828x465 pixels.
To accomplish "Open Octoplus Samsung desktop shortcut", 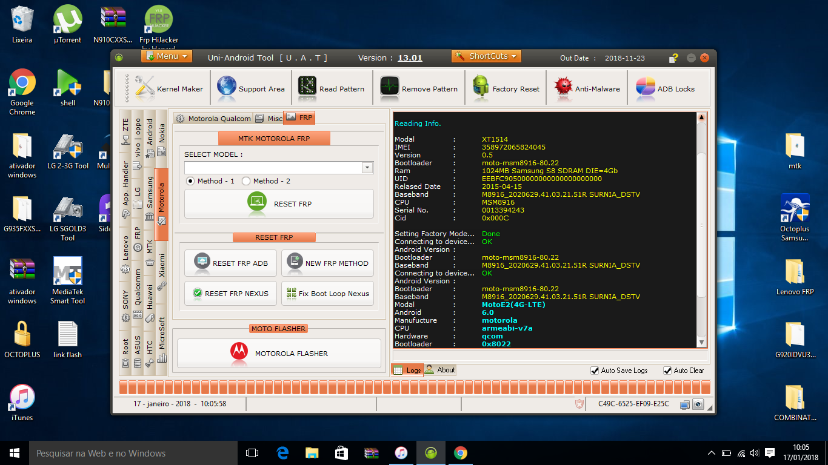I will coord(795,218).
